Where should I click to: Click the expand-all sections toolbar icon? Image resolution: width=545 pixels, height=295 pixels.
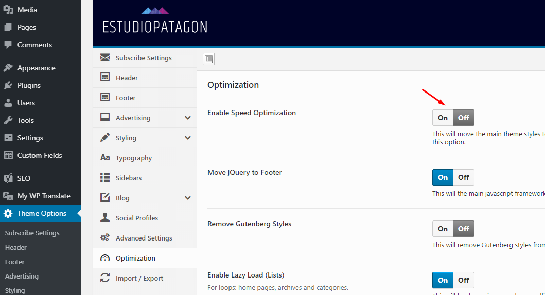click(x=208, y=59)
